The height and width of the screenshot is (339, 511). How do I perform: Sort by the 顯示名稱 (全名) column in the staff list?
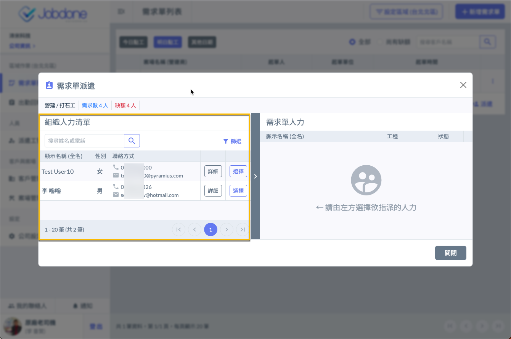click(64, 156)
